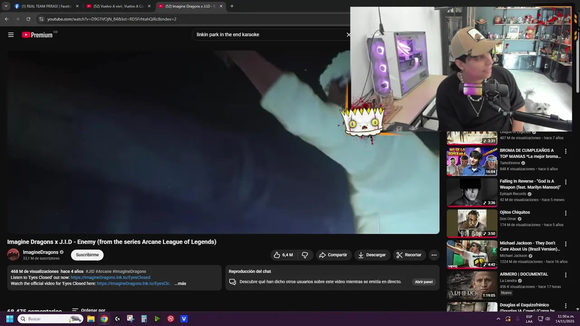
Task: Play Michael Jackson They Don't Care thumbnail
Action: [x=472, y=254]
